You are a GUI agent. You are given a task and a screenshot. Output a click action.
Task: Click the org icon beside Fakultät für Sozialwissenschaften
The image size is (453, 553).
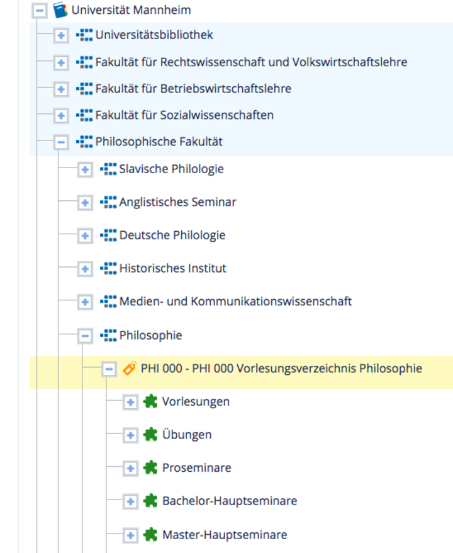click(x=84, y=115)
